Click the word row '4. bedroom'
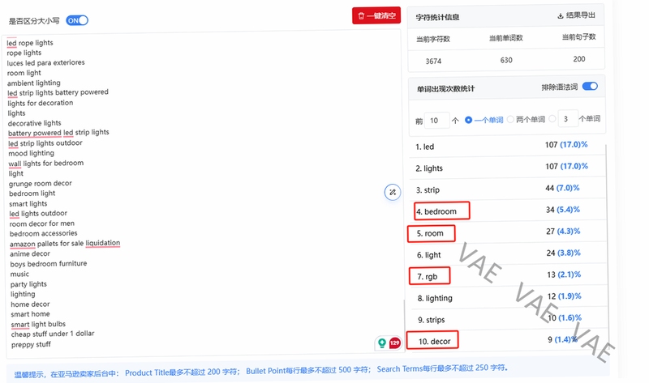 508,211
